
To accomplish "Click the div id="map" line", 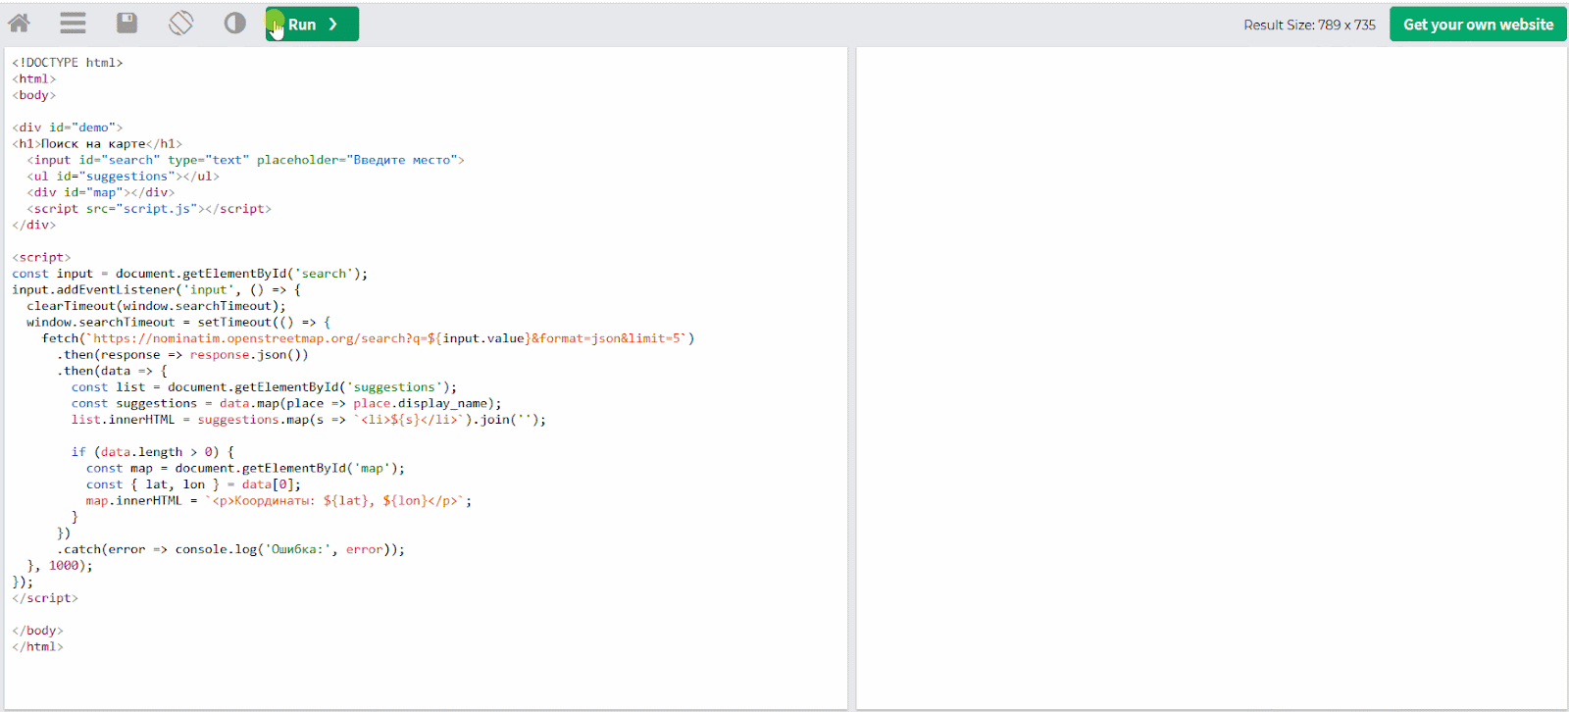I will [x=100, y=192].
